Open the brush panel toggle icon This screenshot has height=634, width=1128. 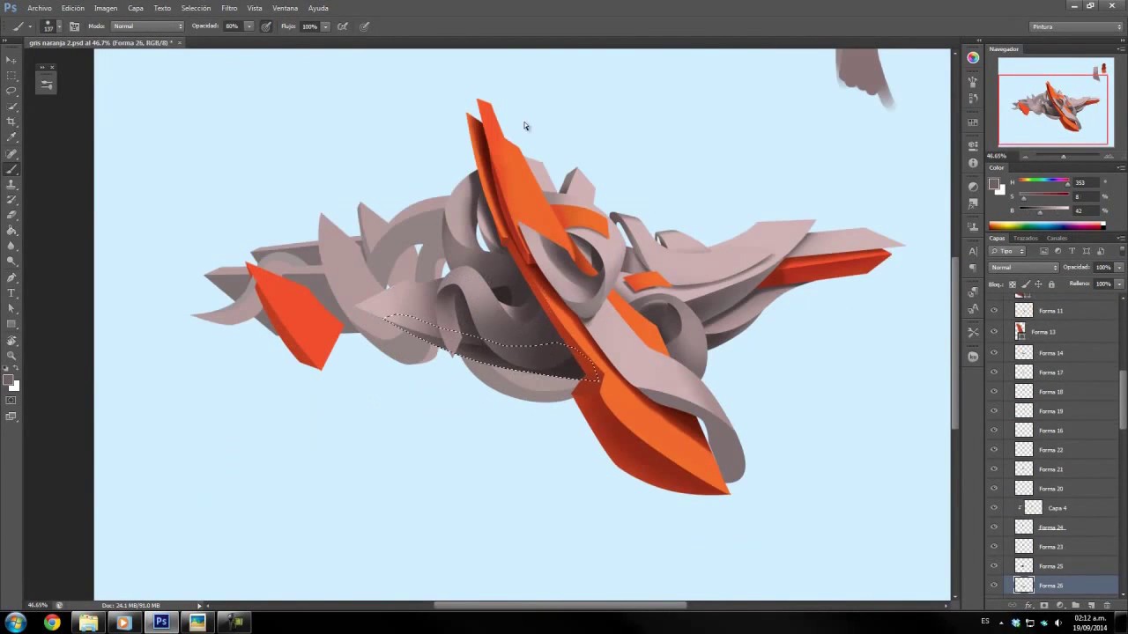(74, 26)
